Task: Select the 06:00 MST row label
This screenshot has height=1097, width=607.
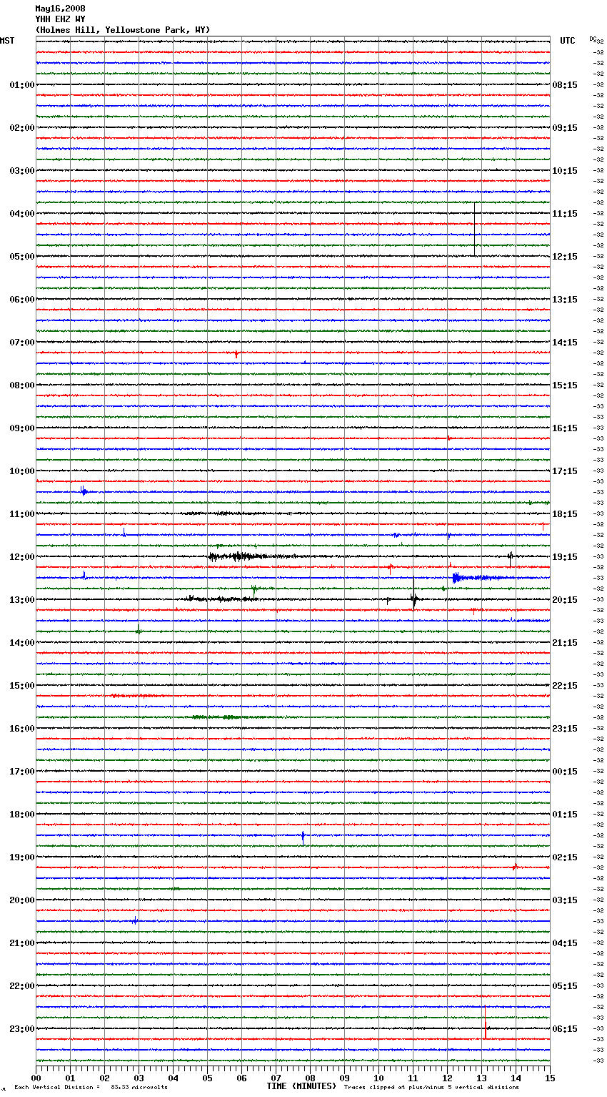Action: point(22,300)
